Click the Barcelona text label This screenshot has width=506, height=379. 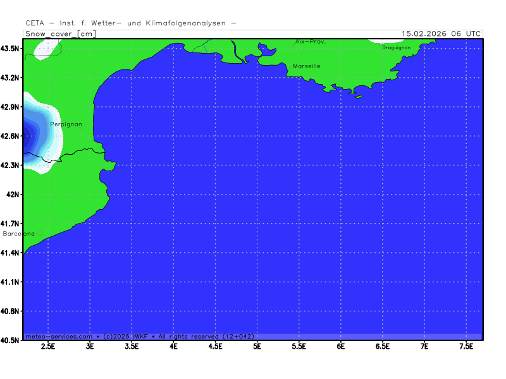coord(19,234)
